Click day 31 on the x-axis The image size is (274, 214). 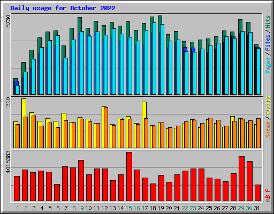point(257,208)
